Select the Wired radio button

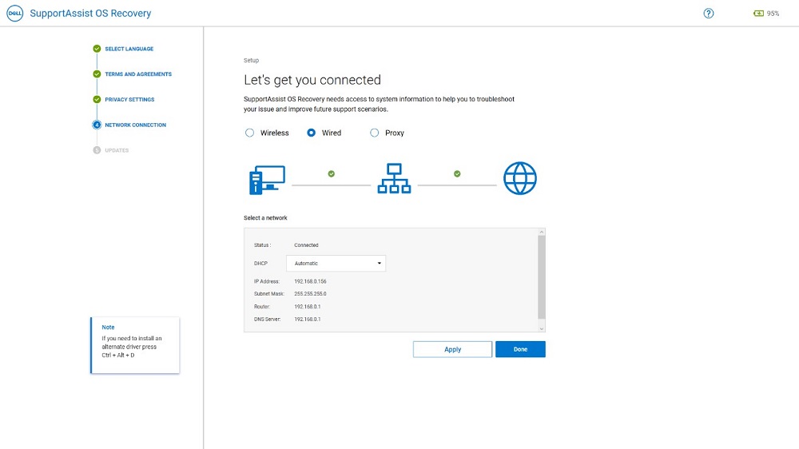click(x=311, y=133)
